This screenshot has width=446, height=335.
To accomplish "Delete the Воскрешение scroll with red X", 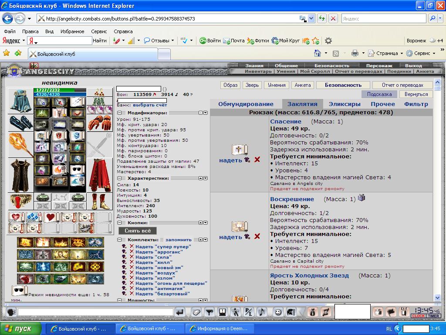I will (257, 236).
